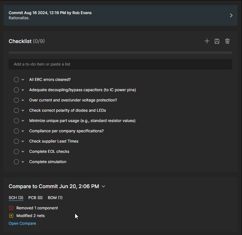The image size is (242, 235).
Task: Switch to the PCB (0) tab
Action: 35,198
